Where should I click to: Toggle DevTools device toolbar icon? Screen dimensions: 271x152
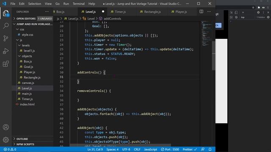[x=236, y=12]
